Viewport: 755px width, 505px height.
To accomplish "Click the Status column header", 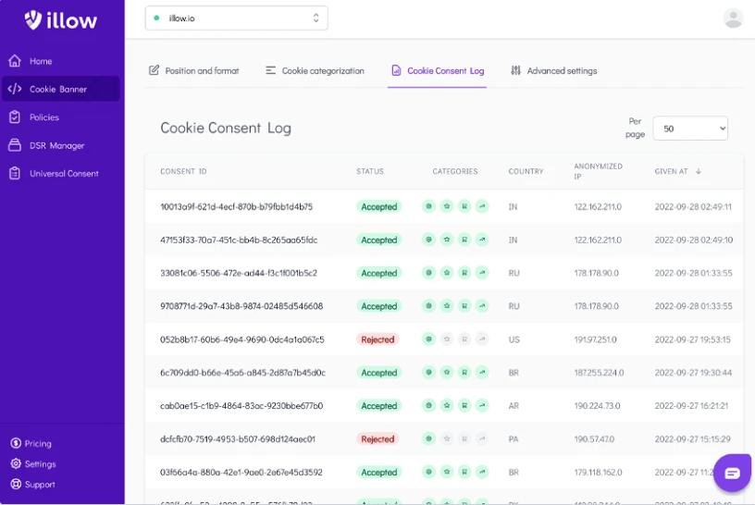I will [x=370, y=171].
